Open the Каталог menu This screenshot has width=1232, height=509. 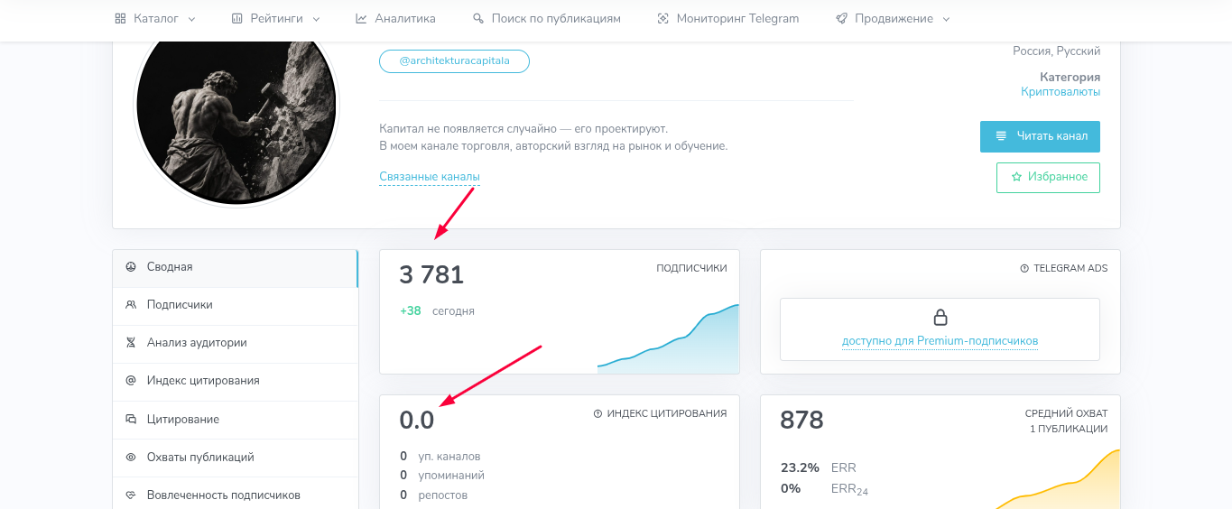point(155,18)
